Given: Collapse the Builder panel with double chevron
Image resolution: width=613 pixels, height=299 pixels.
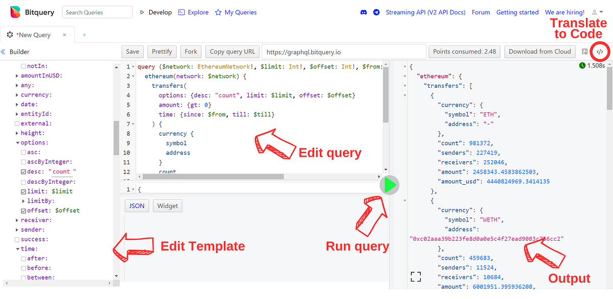Looking at the screenshot, I should (x=3, y=52).
